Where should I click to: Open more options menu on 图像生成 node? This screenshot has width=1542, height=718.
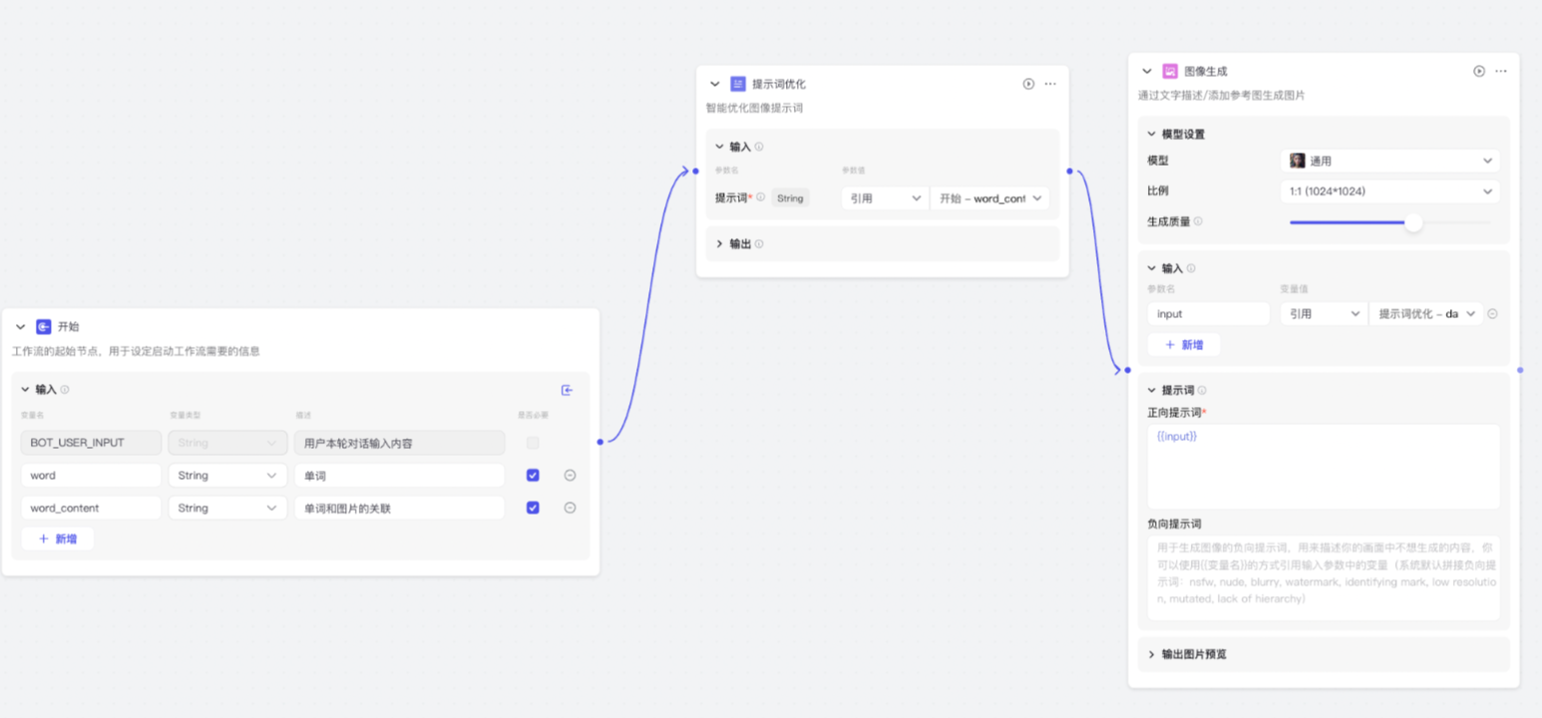coord(1501,72)
